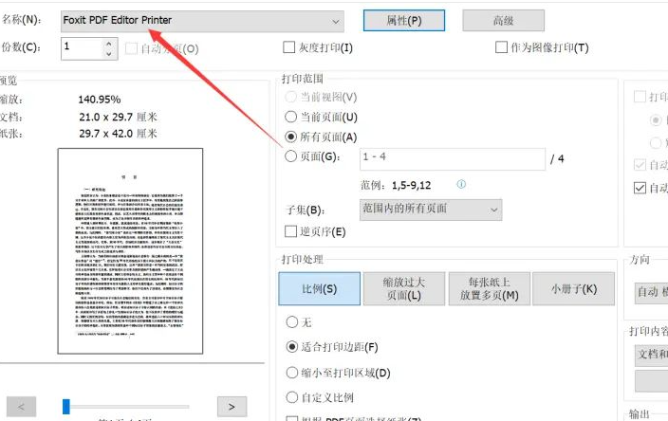668x421 pixels.
Task: Toggle 逆页序(E) reverse order checkbox
Action: 290,231
